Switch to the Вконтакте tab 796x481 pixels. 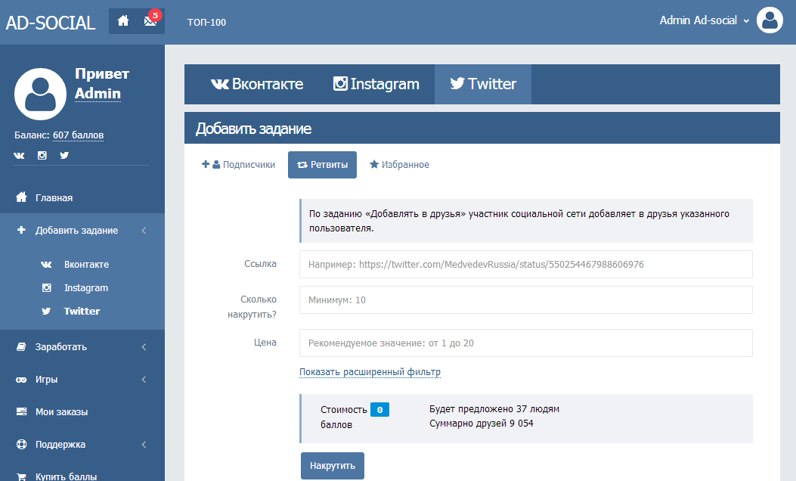tap(257, 84)
